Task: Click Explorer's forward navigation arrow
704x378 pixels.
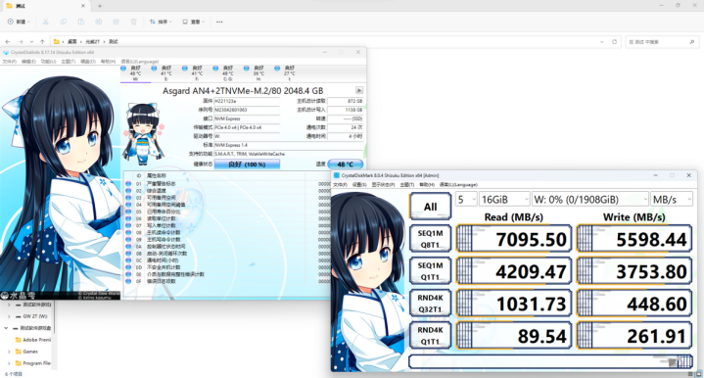Action: 21,42
